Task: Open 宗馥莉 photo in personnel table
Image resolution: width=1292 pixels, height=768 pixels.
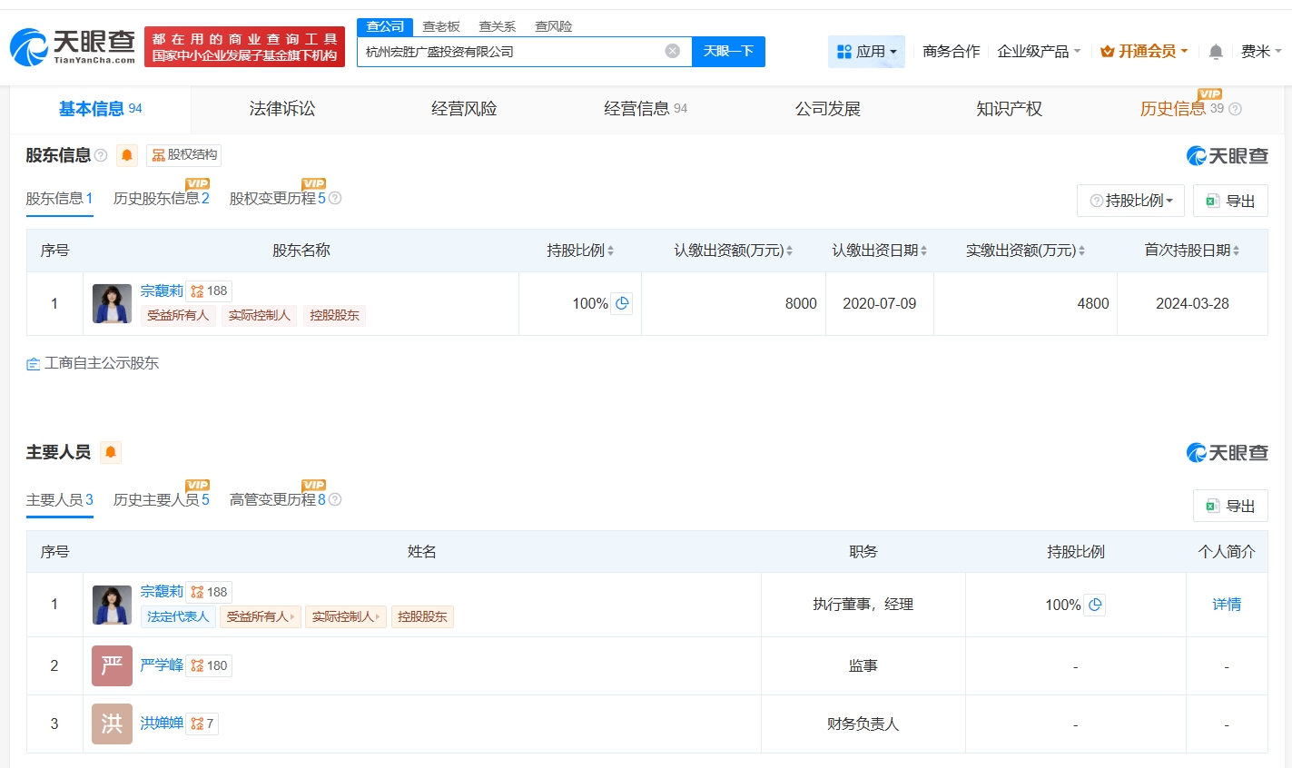Action: click(112, 605)
